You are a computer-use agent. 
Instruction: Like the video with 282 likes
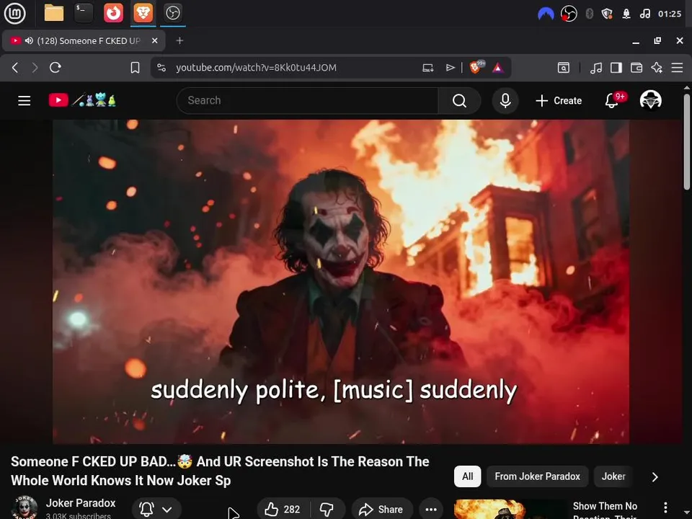click(x=283, y=510)
